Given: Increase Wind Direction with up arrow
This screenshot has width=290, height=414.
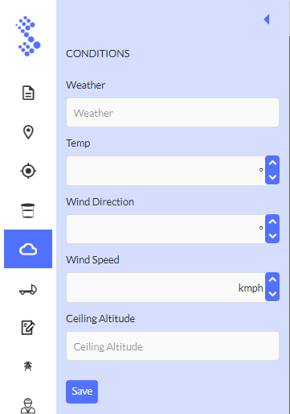Looking at the screenshot, I should [272, 221].
